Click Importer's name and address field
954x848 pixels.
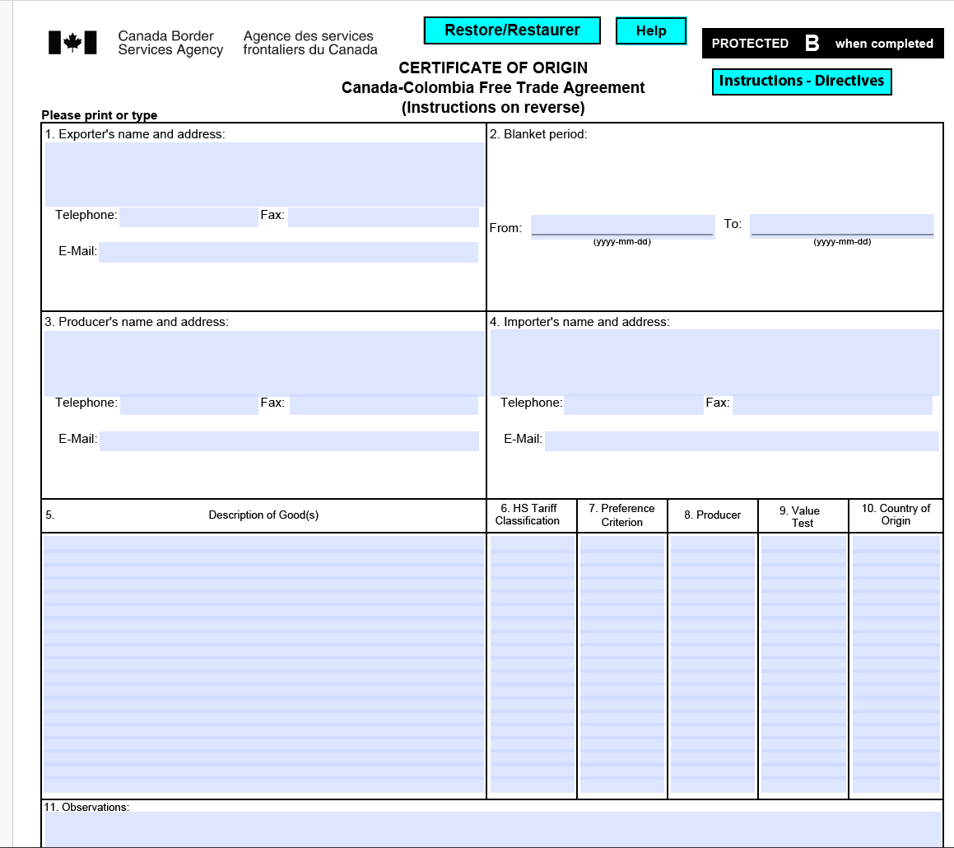pyautogui.click(x=715, y=362)
